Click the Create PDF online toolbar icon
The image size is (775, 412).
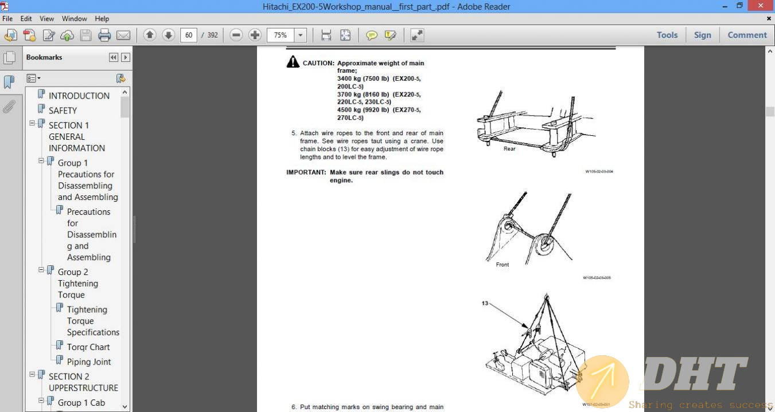(x=10, y=36)
